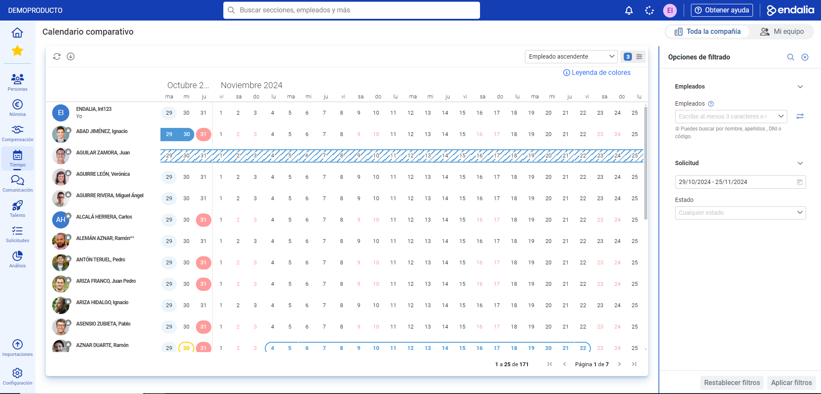Open employee AGUILAR ZAMORA, Juan
821x394 pixels.
[x=103, y=153]
